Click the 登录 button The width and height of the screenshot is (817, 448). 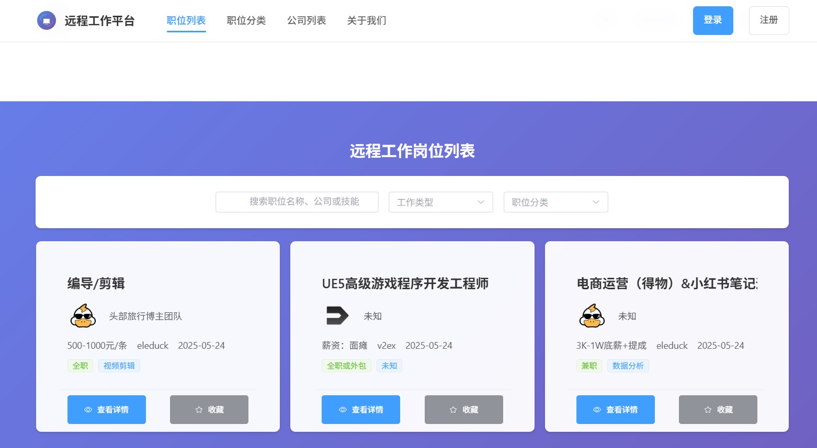713,20
